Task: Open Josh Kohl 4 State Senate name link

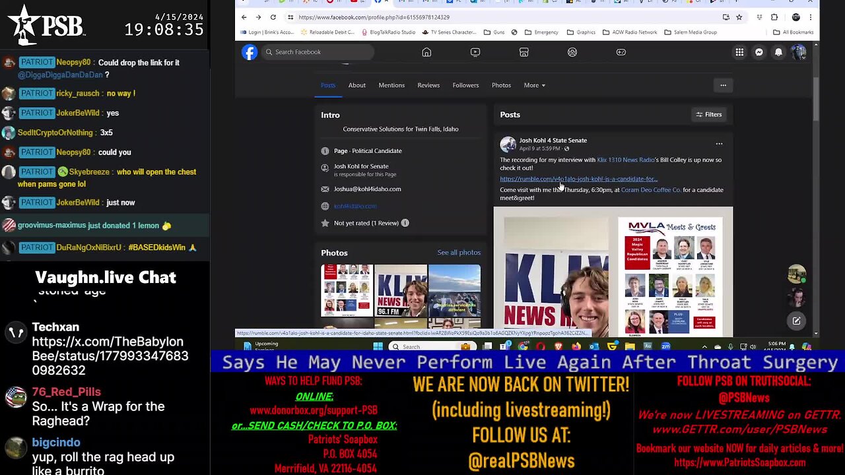Action: coord(553,141)
